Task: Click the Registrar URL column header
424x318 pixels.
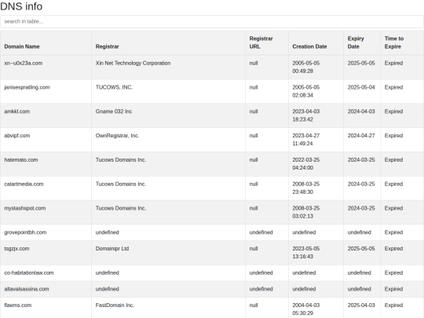Action: pyautogui.click(x=261, y=42)
